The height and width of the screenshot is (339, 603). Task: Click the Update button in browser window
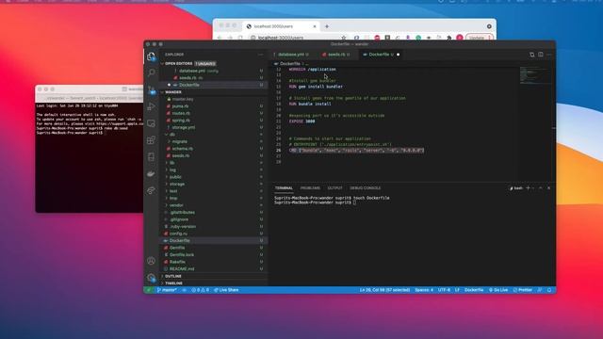[479, 38]
